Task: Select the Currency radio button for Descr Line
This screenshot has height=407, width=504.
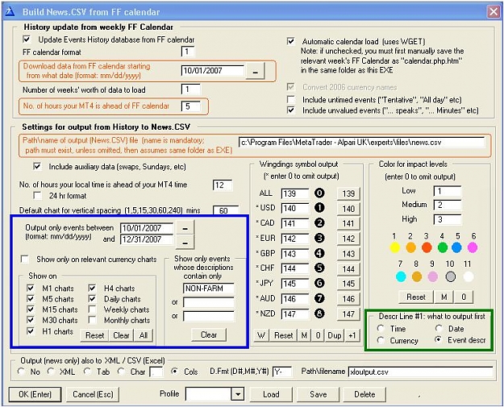Action: click(381, 340)
